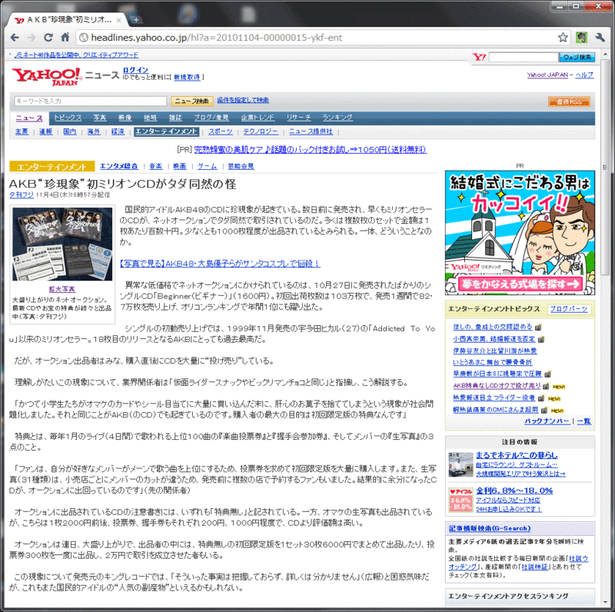Click camera icon next to ほしの topic
This screenshot has height=612, width=615.
pyautogui.click(x=538, y=327)
